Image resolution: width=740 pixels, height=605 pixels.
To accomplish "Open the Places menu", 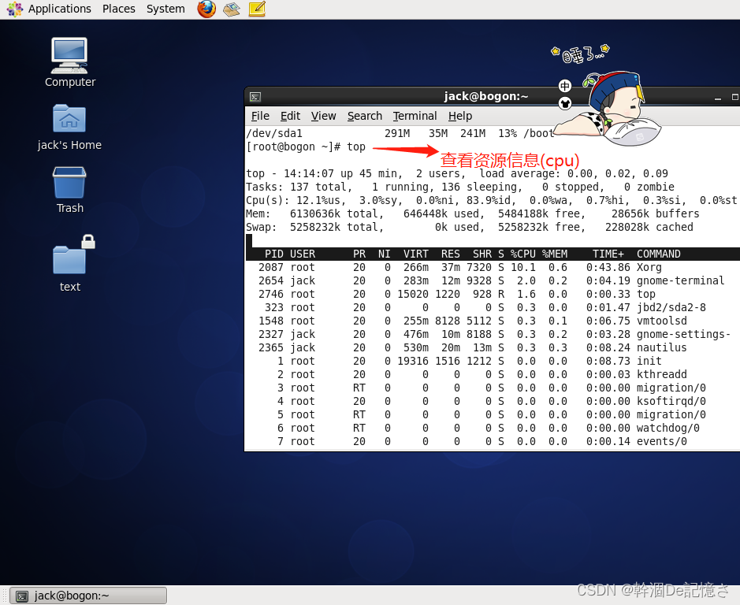I will [118, 9].
